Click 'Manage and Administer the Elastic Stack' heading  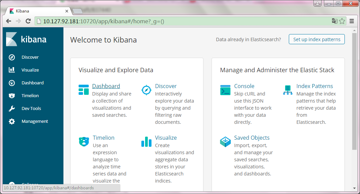click(x=277, y=70)
